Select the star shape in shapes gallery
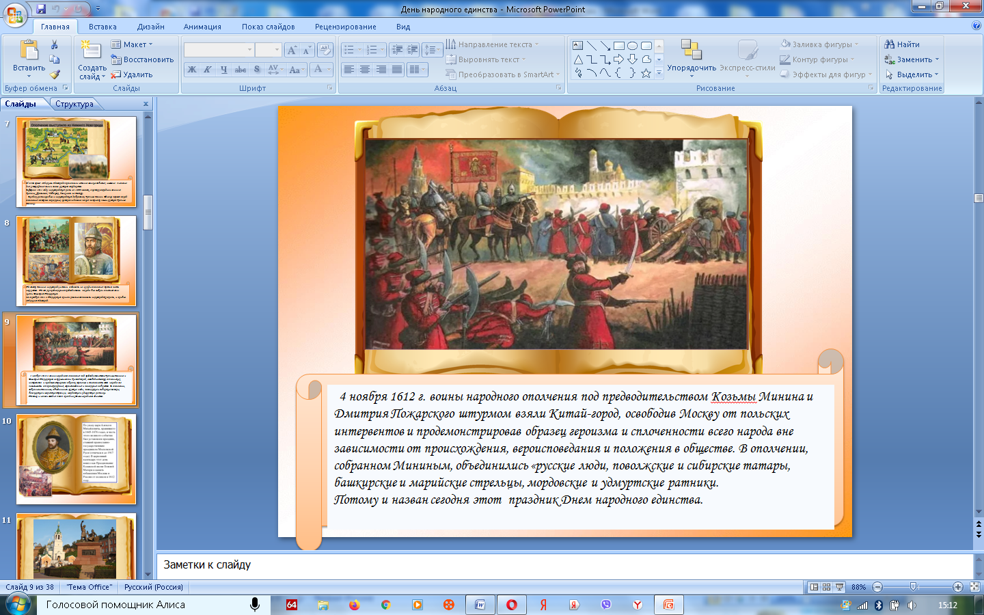 tap(646, 73)
